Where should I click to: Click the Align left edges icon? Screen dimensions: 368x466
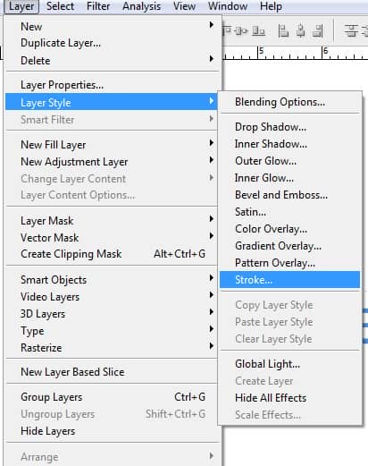(x=283, y=30)
